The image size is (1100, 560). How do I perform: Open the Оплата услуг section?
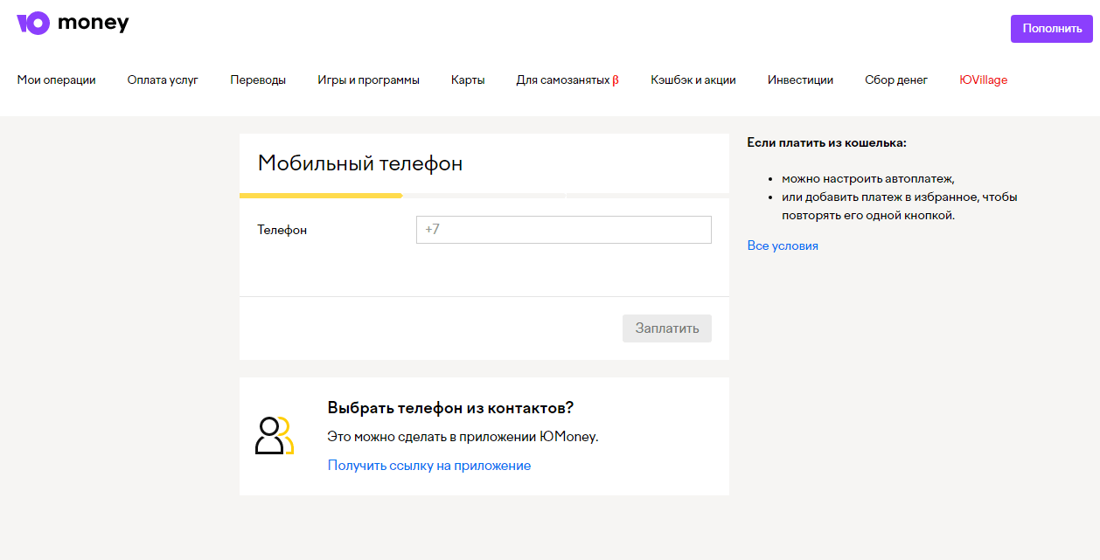pyautogui.click(x=163, y=80)
